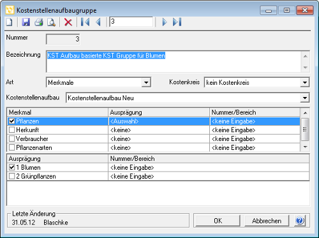Viewport: 319px width, 238px height.
Task: Click OK to confirm the dialog
Action: coord(218,221)
